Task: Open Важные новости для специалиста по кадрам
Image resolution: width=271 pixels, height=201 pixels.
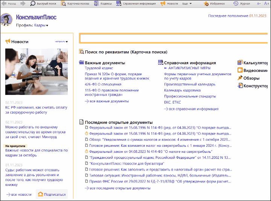Action: (37, 153)
